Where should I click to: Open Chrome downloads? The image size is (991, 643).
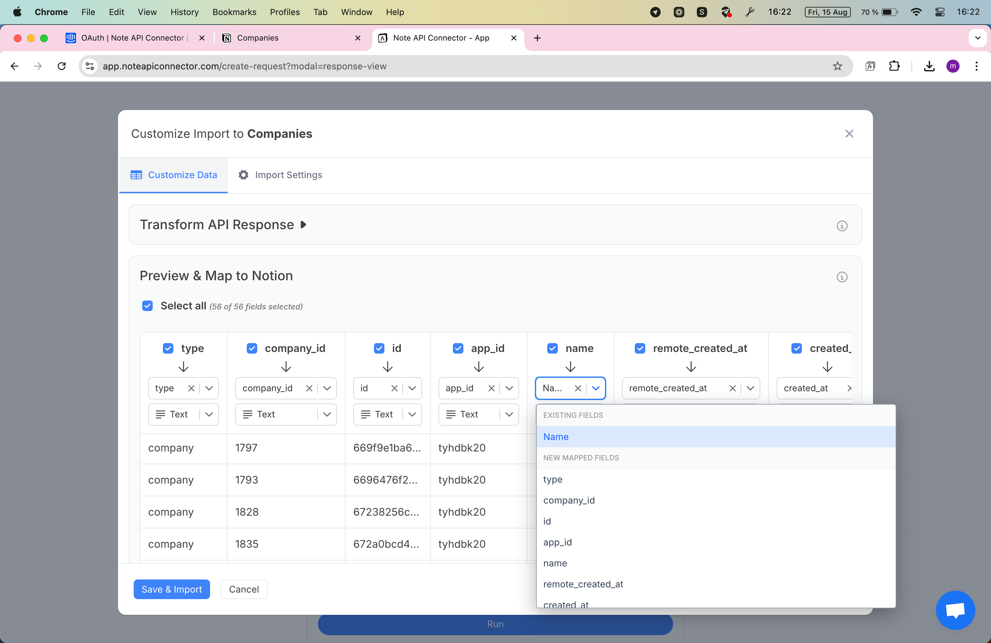(x=929, y=66)
